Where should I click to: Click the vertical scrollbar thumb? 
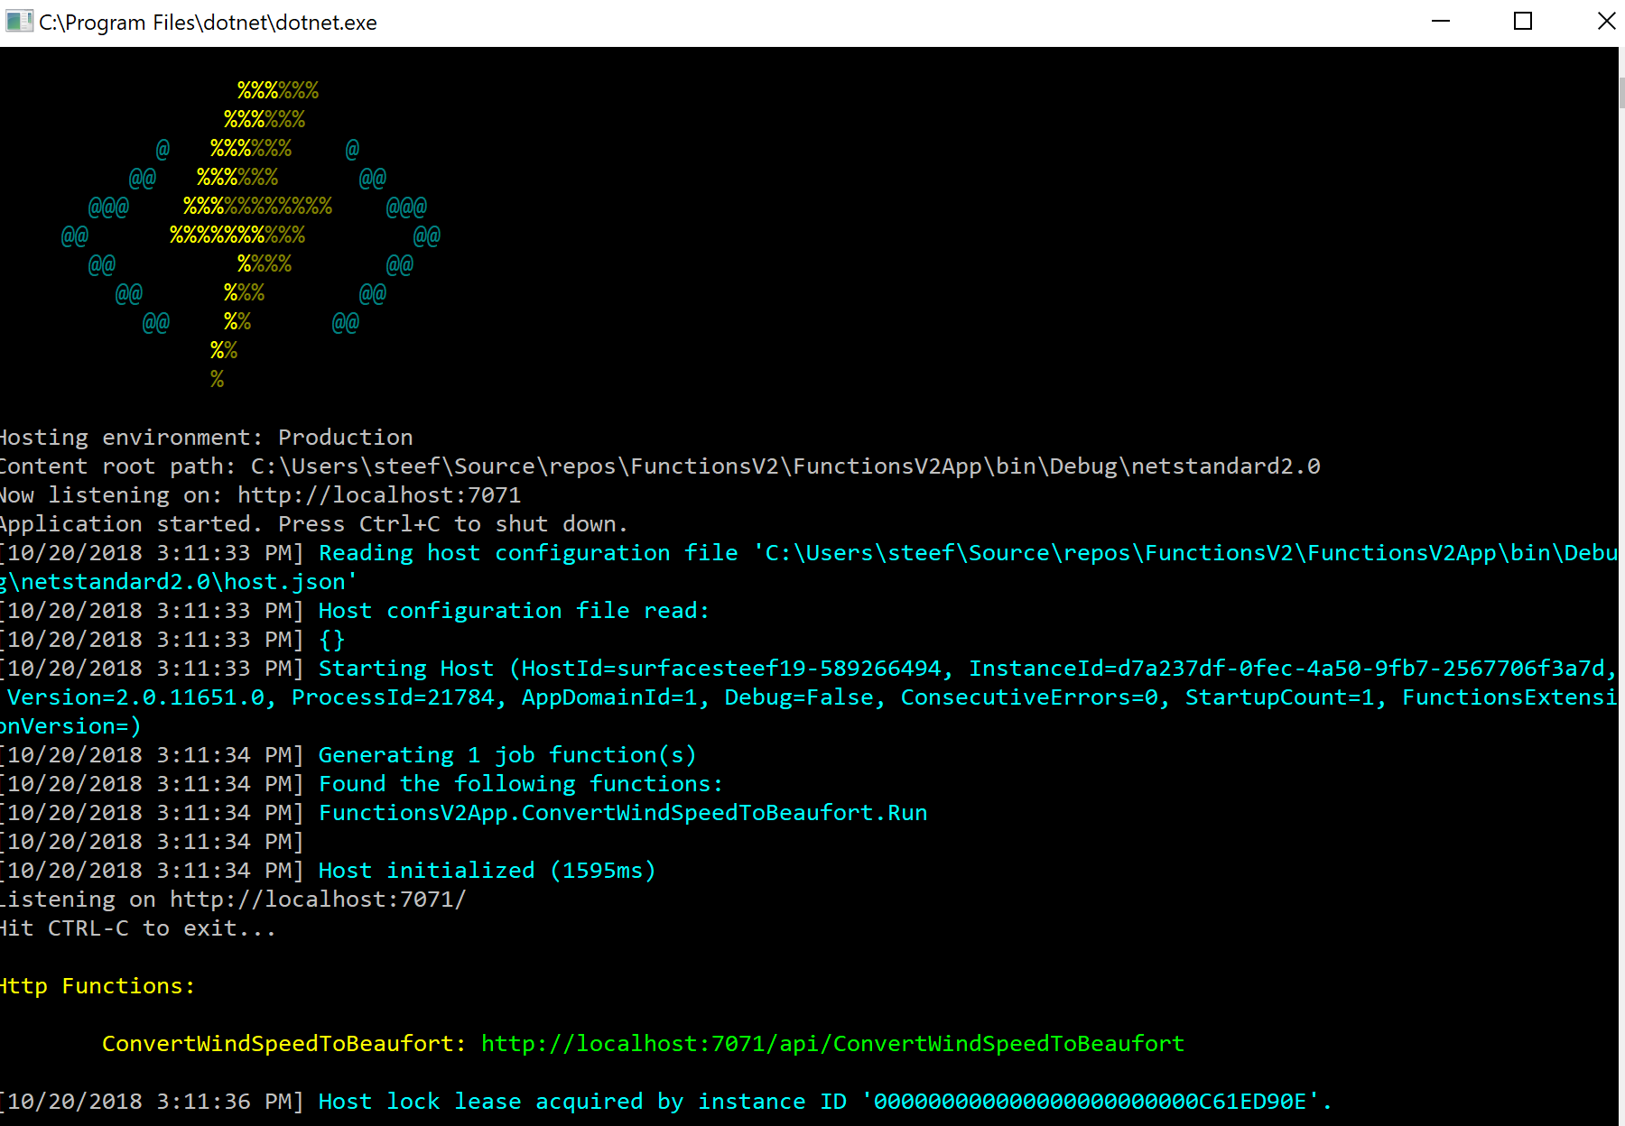tap(1621, 93)
